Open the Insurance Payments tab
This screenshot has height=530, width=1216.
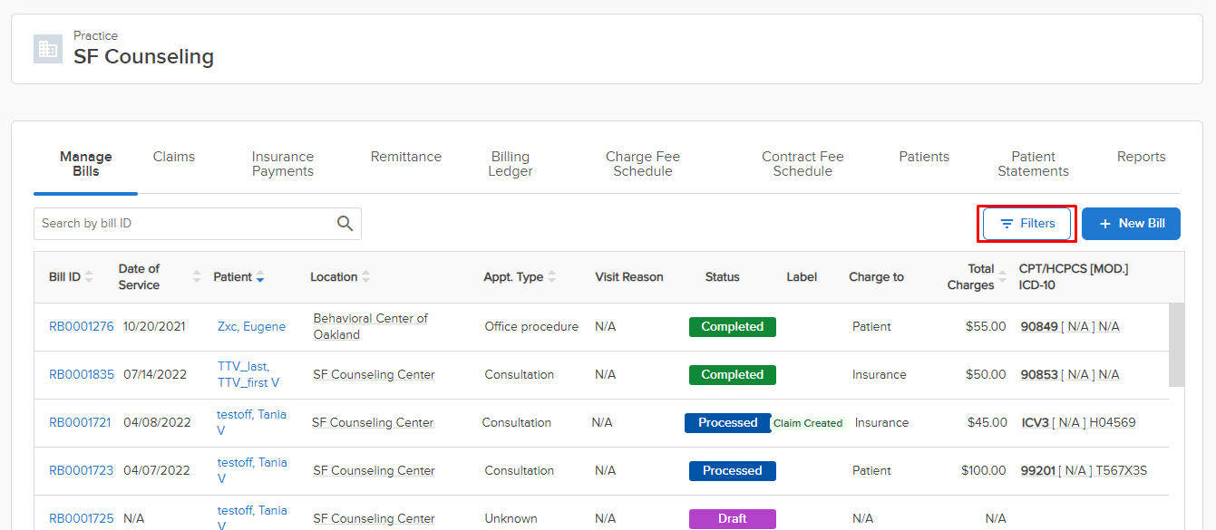pyautogui.click(x=283, y=164)
